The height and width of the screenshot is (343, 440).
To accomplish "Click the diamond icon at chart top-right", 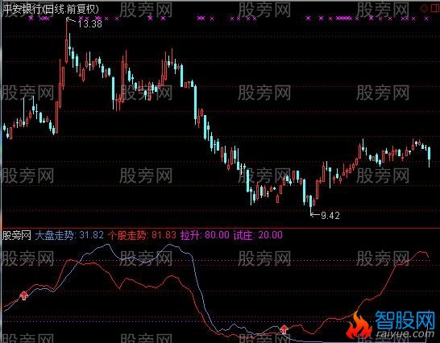I will coord(424,8).
